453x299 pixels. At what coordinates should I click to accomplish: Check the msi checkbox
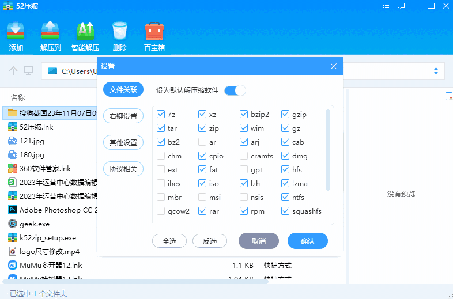(x=202, y=197)
